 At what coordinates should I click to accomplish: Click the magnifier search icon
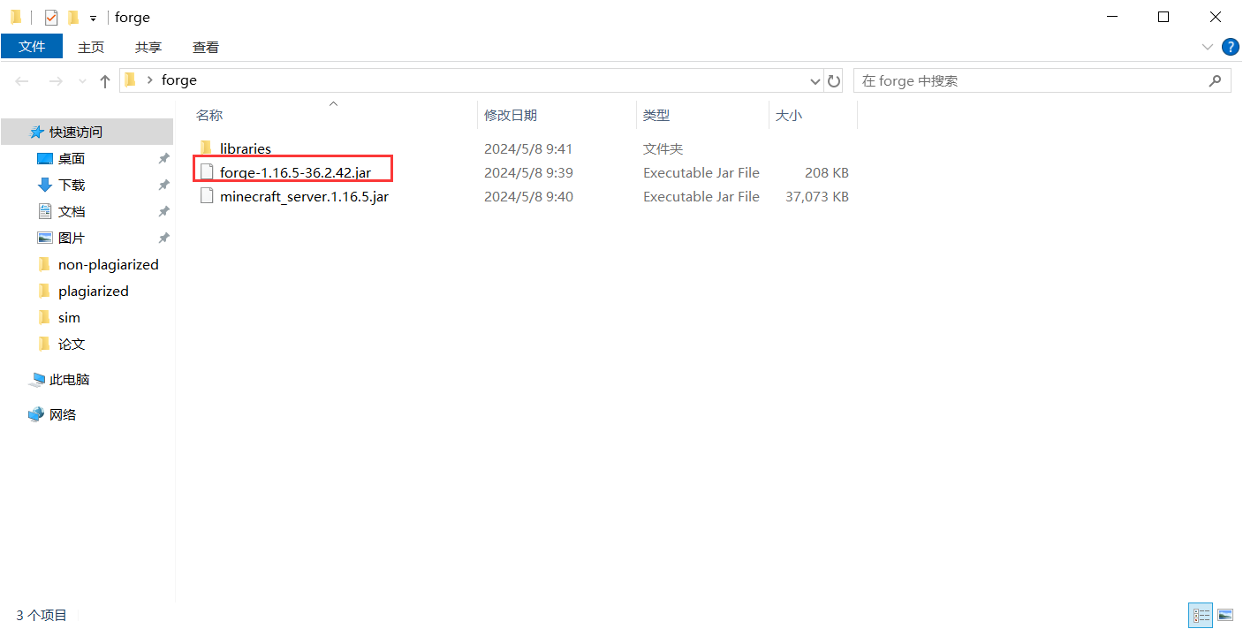coord(1216,80)
